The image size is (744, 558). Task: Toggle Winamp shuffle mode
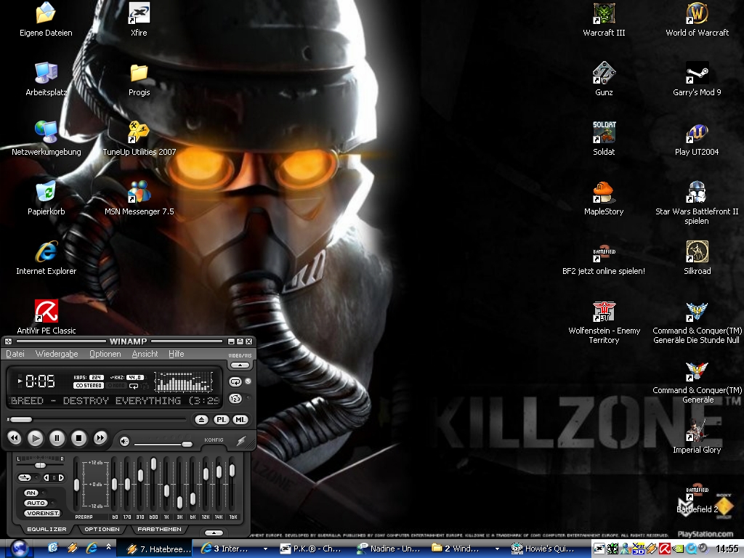point(235,399)
